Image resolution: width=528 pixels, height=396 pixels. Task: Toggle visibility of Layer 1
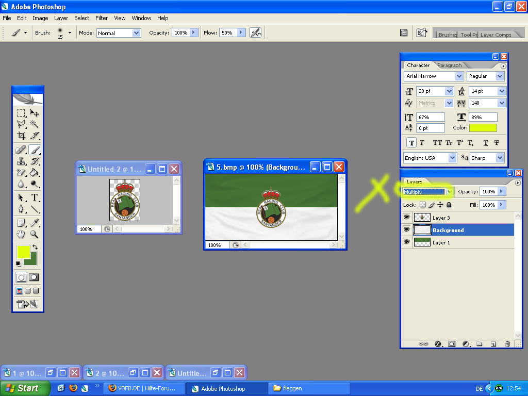pos(406,242)
